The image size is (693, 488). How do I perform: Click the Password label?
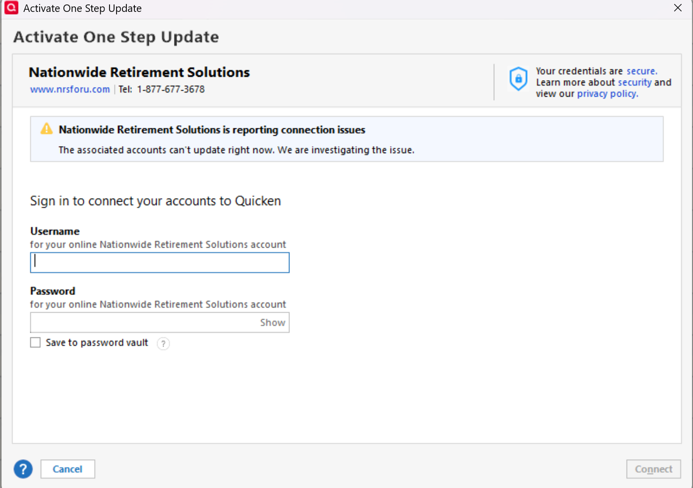53,291
